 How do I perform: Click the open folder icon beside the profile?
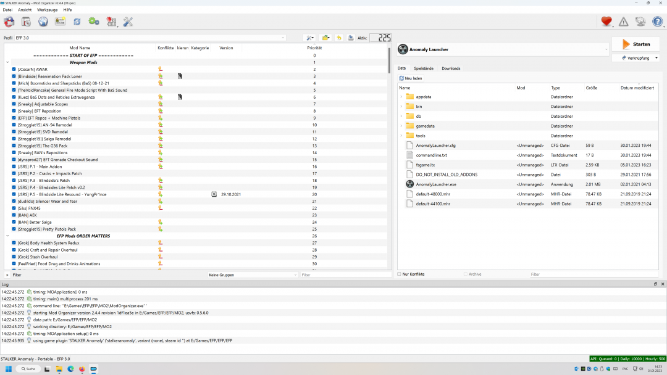[325, 38]
